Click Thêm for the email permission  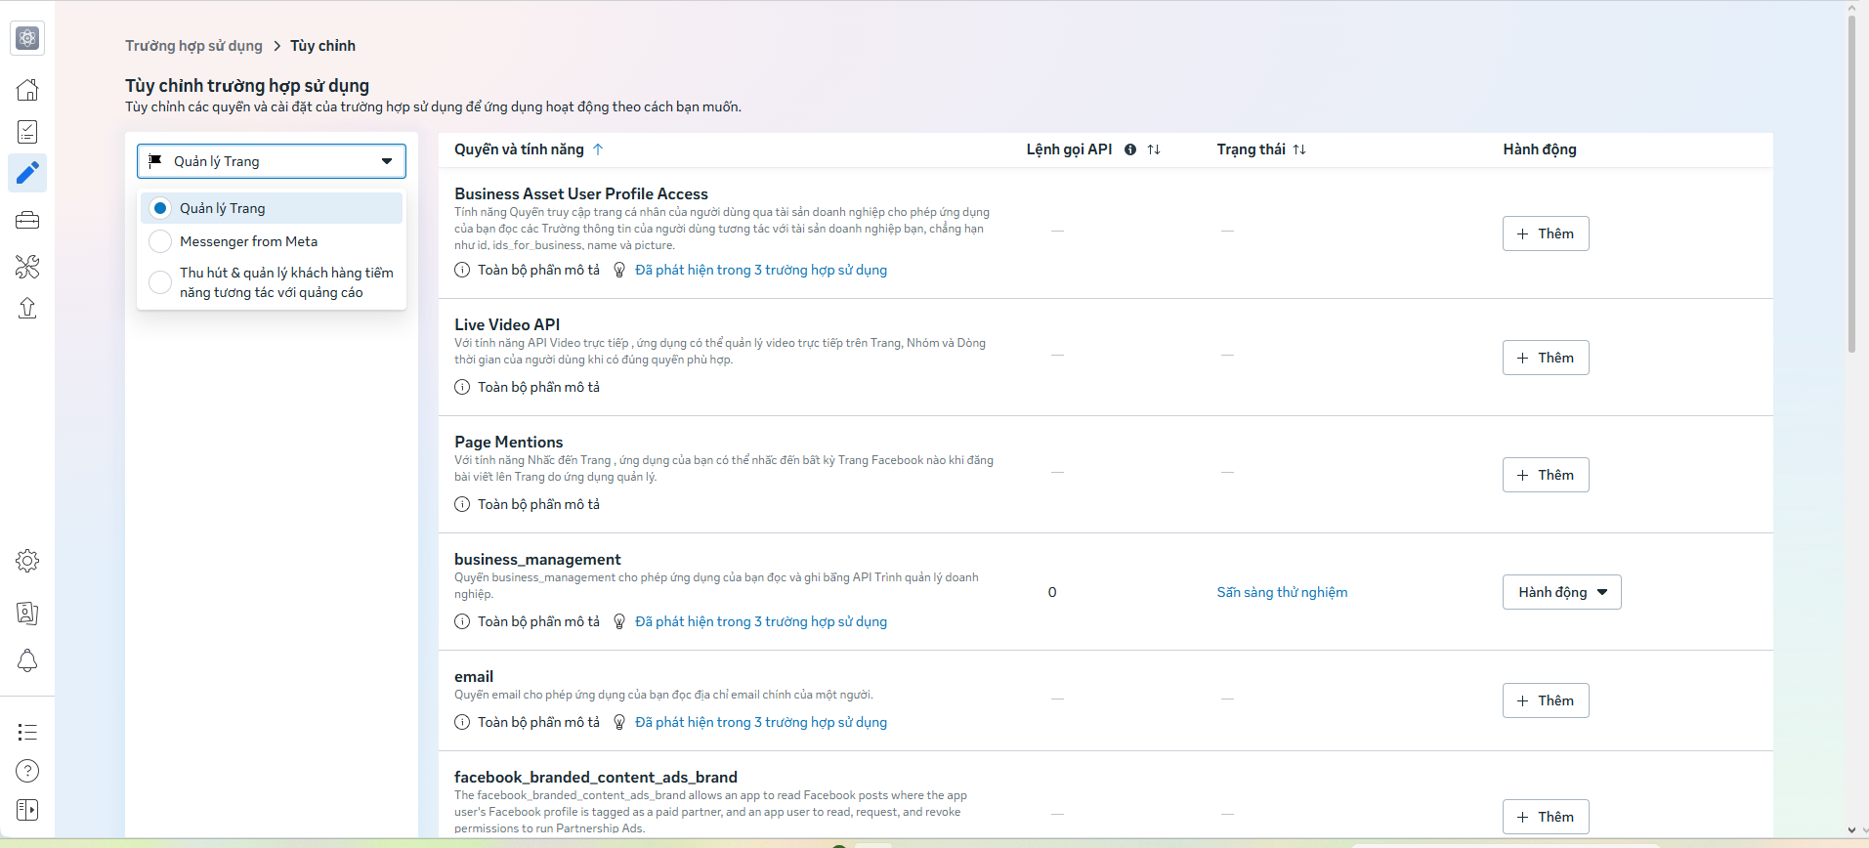tap(1546, 700)
